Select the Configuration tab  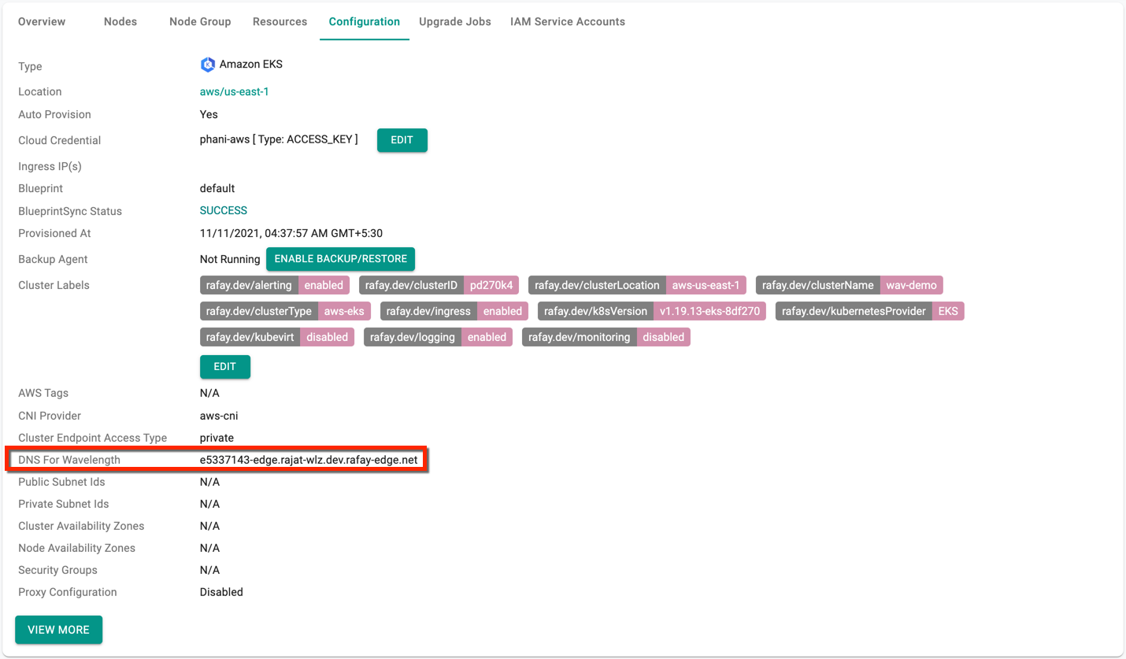(365, 21)
